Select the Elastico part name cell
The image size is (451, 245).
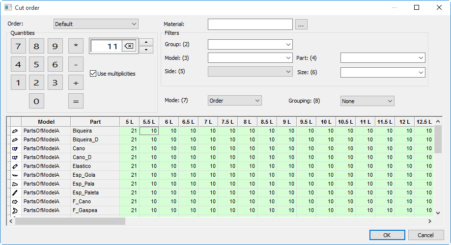[95, 166]
